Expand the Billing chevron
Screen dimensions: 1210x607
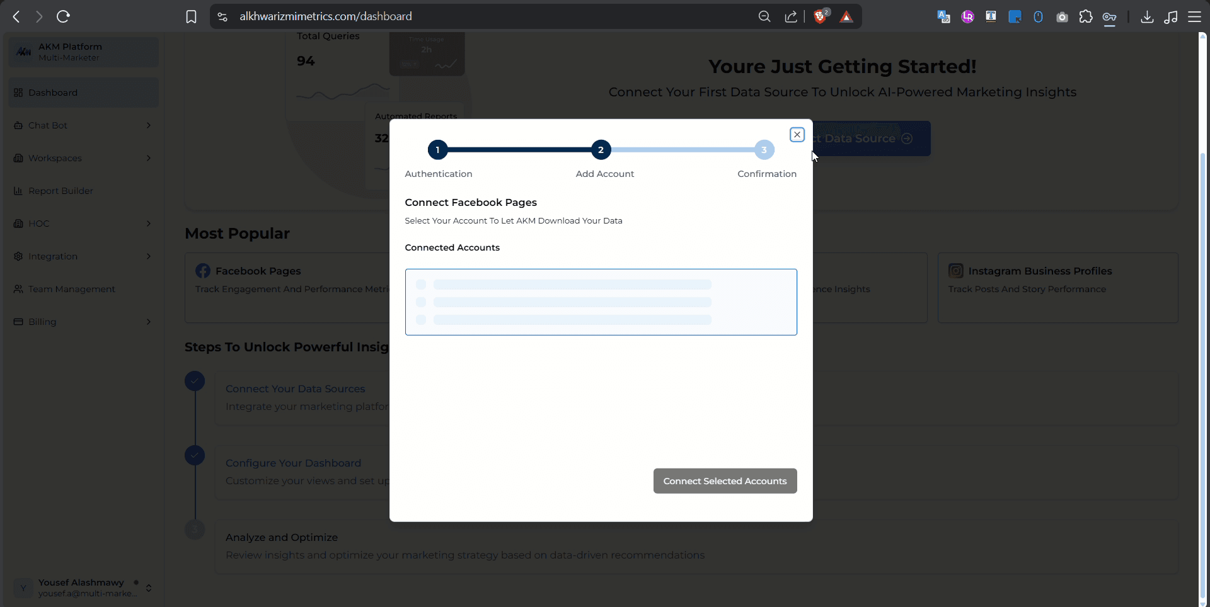pos(149,322)
